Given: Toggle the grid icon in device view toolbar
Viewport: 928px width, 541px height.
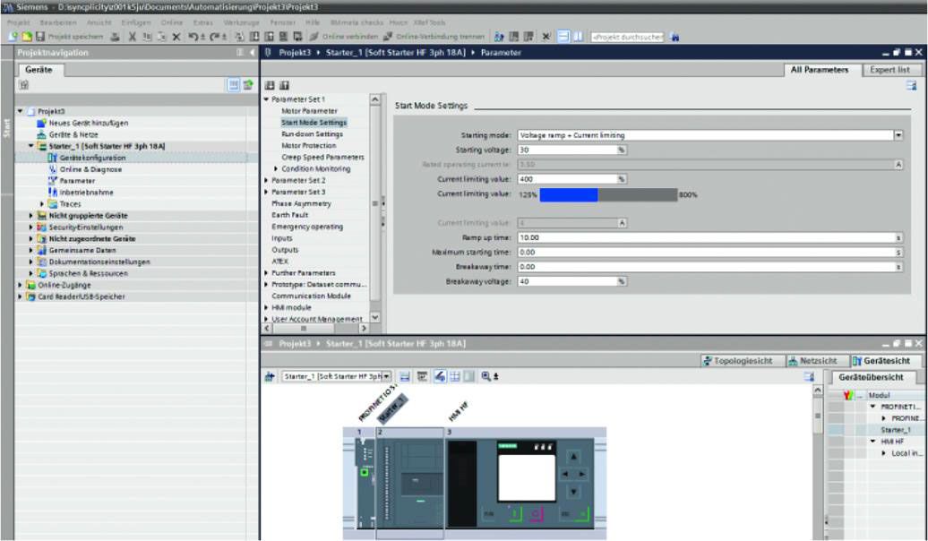Looking at the screenshot, I should click(x=454, y=376).
